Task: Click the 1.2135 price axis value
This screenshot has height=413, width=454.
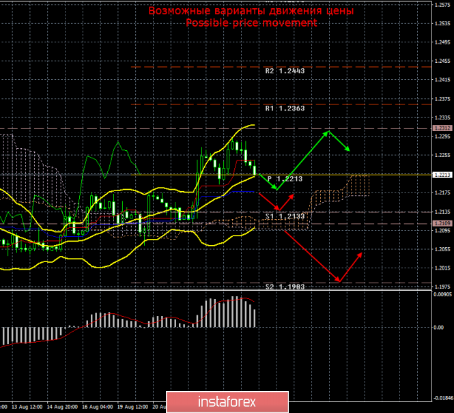Action: pos(442,212)
